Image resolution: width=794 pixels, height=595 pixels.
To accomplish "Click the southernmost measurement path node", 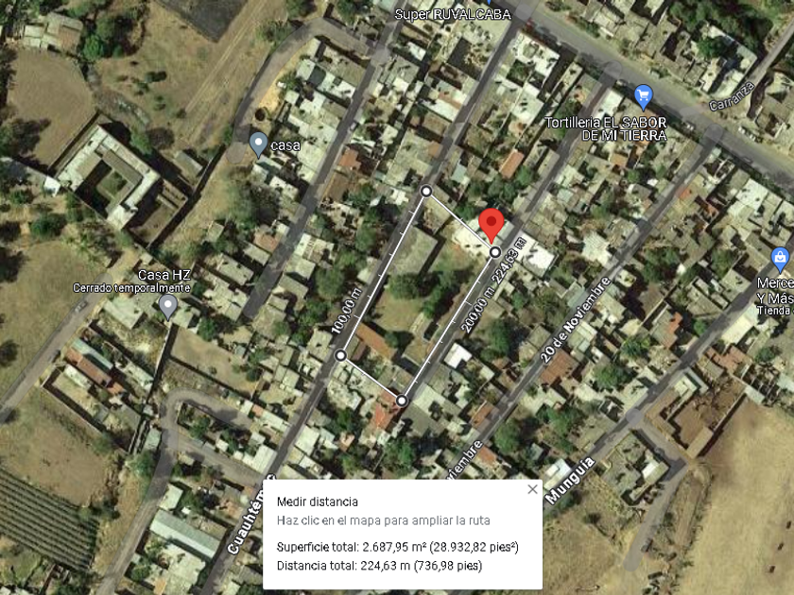I will (x=402, y=400).
